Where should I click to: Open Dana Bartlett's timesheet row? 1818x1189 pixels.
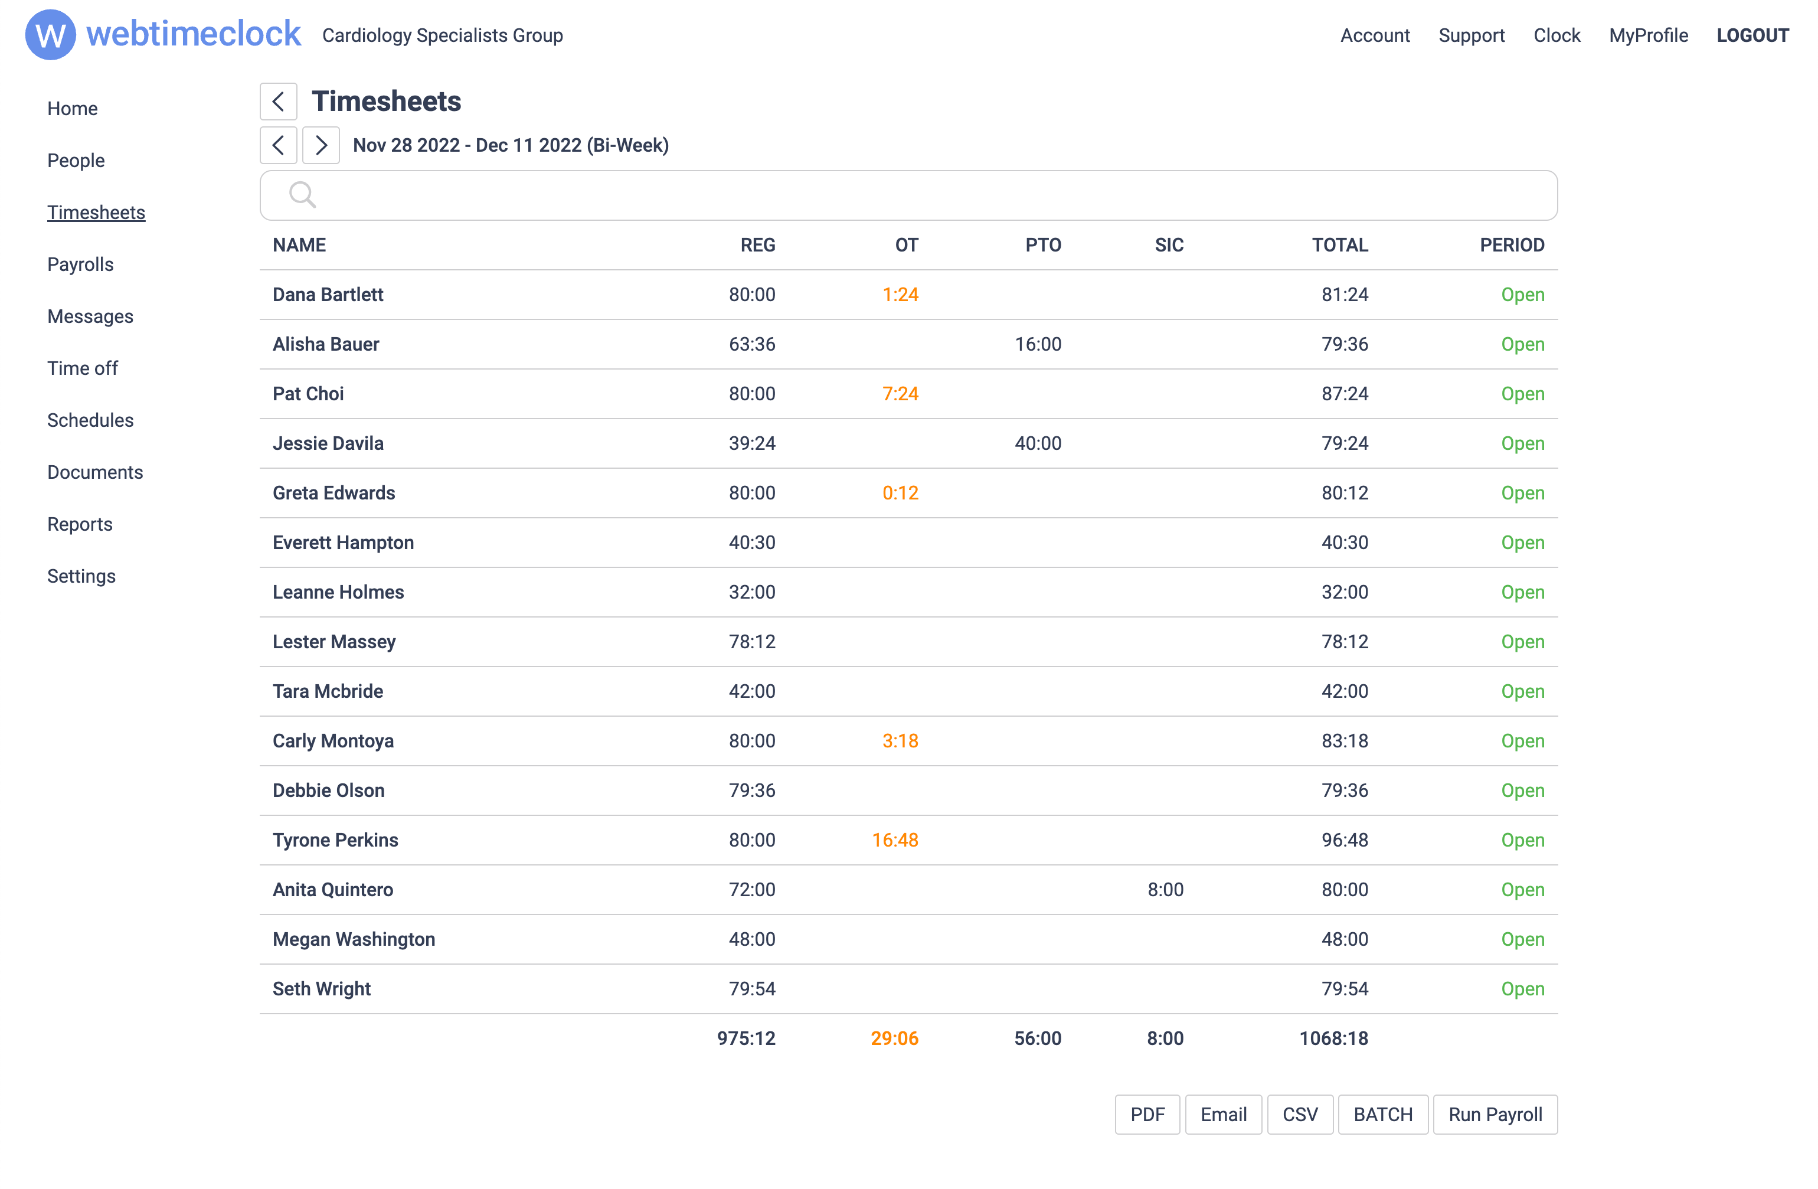[328, 294]
